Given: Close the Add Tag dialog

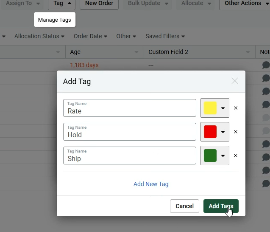Looking at the screenshot, I should point(235,81).
